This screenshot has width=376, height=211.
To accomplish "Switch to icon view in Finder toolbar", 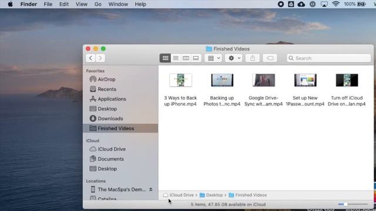I will click(166, 58).
